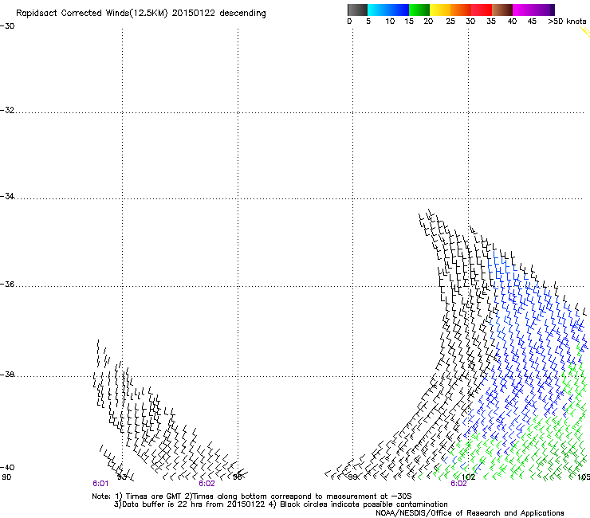Click the '15' legend scale label

tap(409, 22)
